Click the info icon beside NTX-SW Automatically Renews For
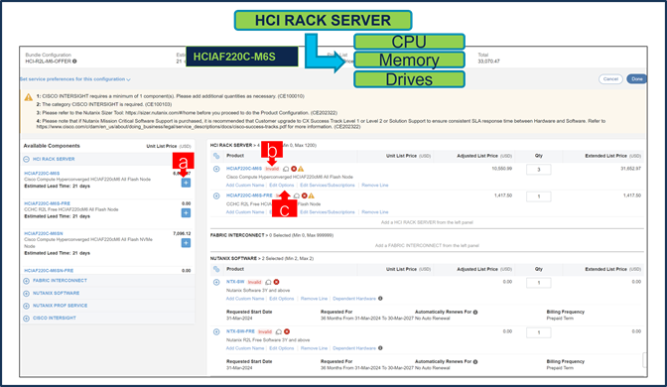This screenshot has height=387, width=667. click(475, 313)
